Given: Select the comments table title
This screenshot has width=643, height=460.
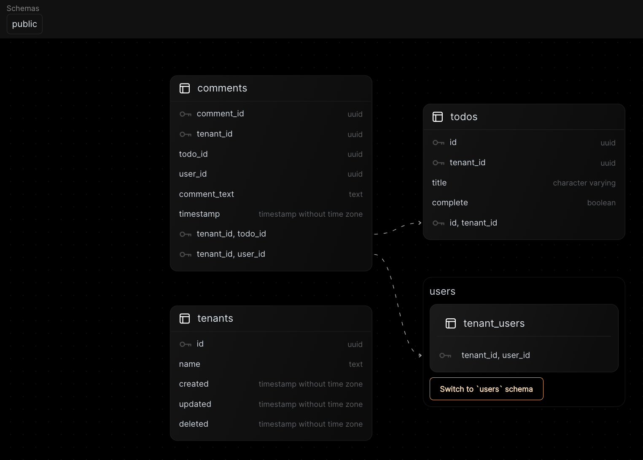Looking at the screenshot, I should pyautogui.click(x=222, y=88).
